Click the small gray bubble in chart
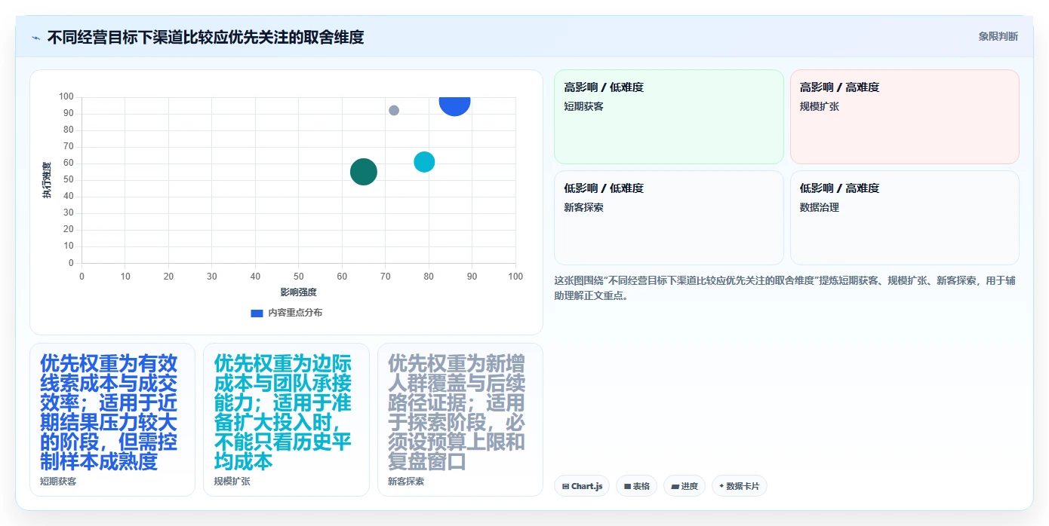Screen dimensions: 1049x526 pyautogui.click(x=394, y=111)
